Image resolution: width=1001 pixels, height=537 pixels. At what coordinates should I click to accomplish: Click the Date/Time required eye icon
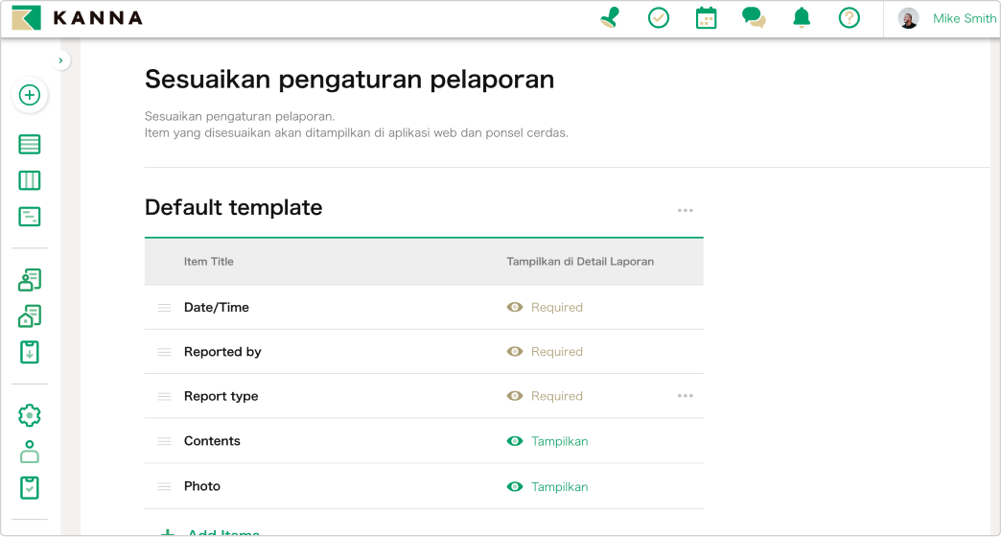(x=515, y=307)
